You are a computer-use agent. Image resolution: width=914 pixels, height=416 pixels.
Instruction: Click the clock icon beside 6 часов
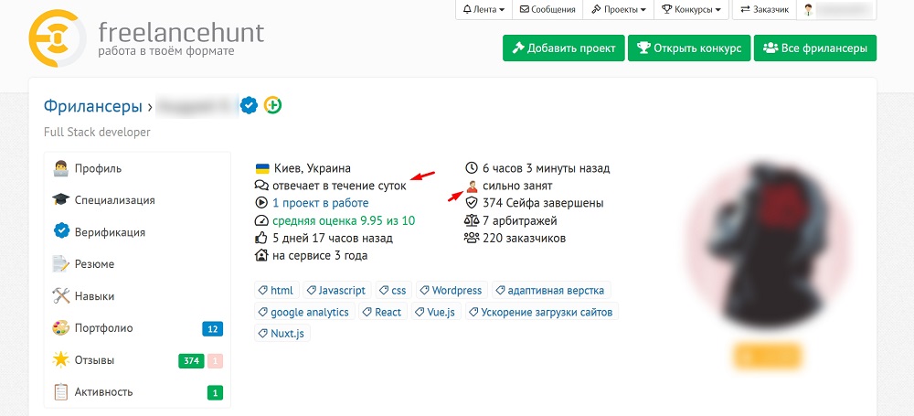472,168
